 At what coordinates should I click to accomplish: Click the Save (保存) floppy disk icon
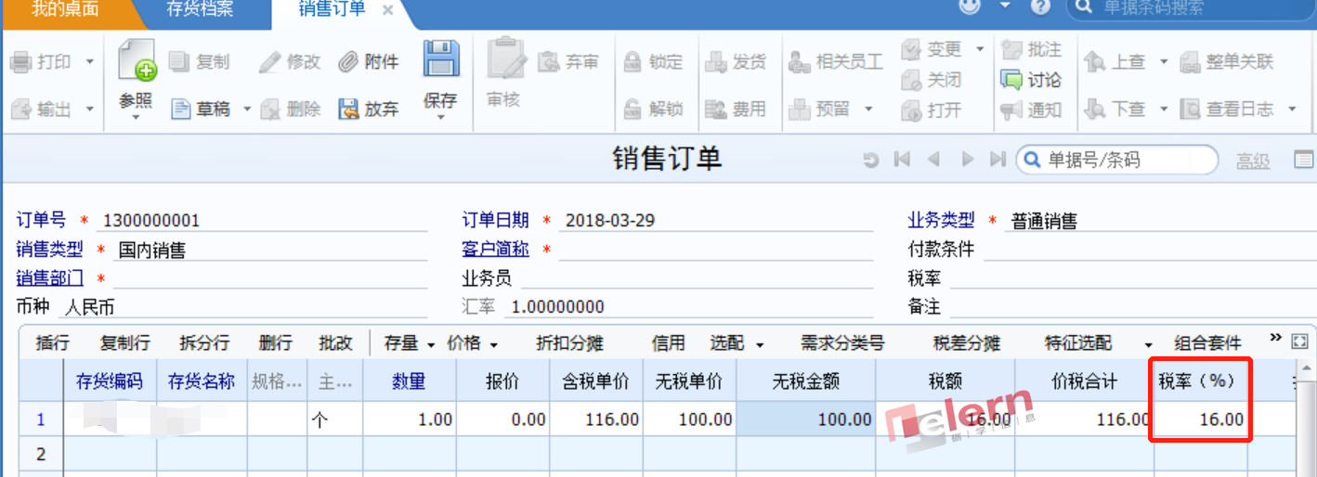441,58
